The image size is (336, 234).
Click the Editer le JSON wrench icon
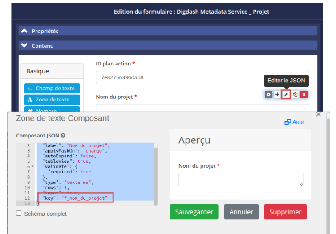tap(286, 94)
